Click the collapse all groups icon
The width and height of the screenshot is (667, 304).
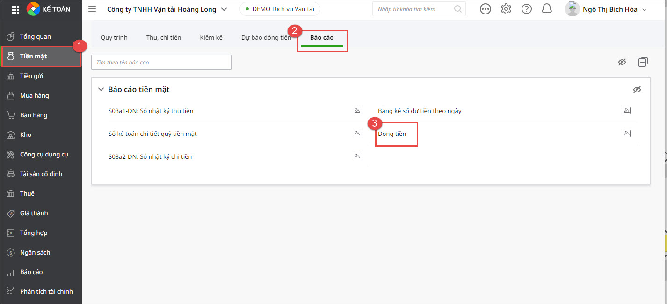click(643, 62)
